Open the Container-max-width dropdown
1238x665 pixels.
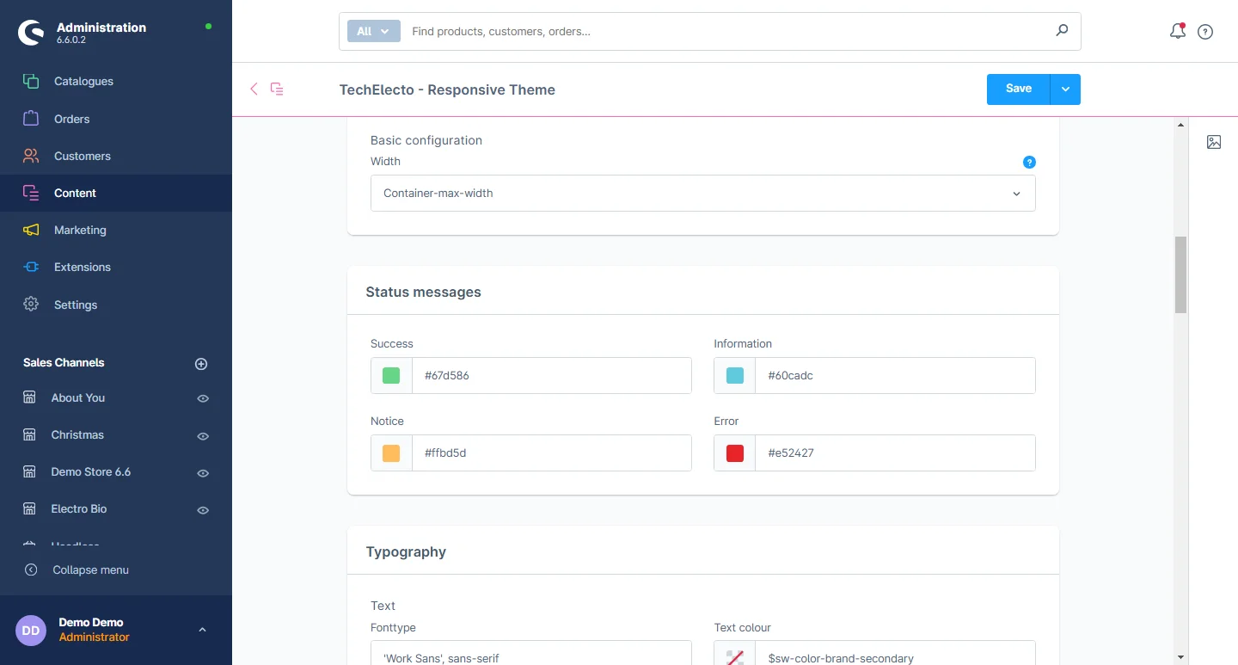point(702,194)
